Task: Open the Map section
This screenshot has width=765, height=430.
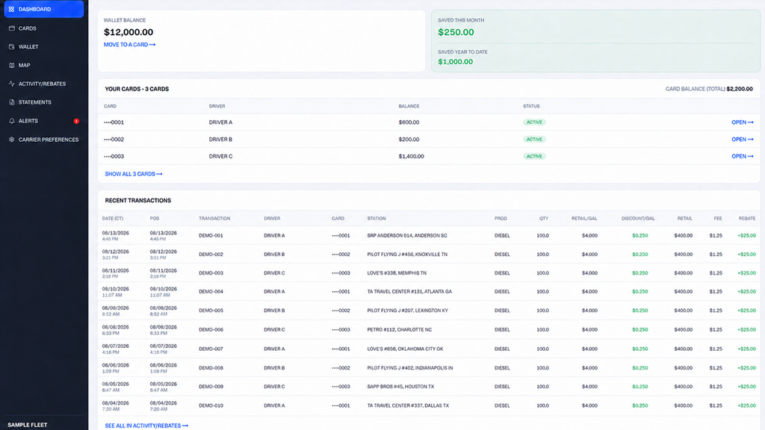Action: tap(44, 66)
